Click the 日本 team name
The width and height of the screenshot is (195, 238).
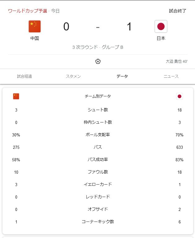click(x=161, y=39)
